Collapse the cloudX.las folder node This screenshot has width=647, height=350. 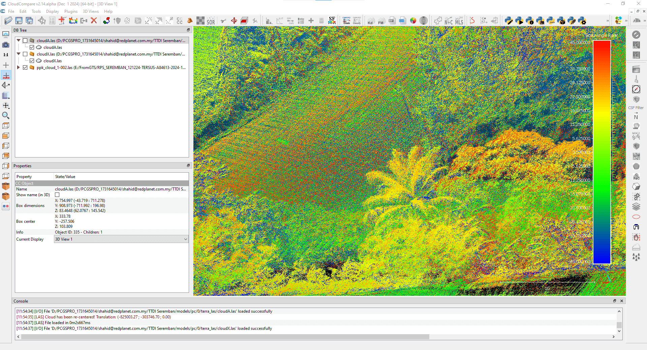click(19, 54)
